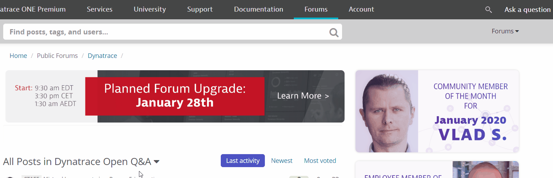Expand the All Posts in Dynatrace Open Q&A dropdown
The image size is (553, 178).
coord(157,162)
